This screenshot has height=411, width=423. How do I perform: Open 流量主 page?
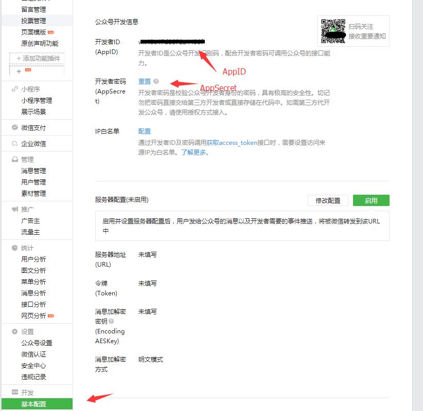tap(30, 232)
